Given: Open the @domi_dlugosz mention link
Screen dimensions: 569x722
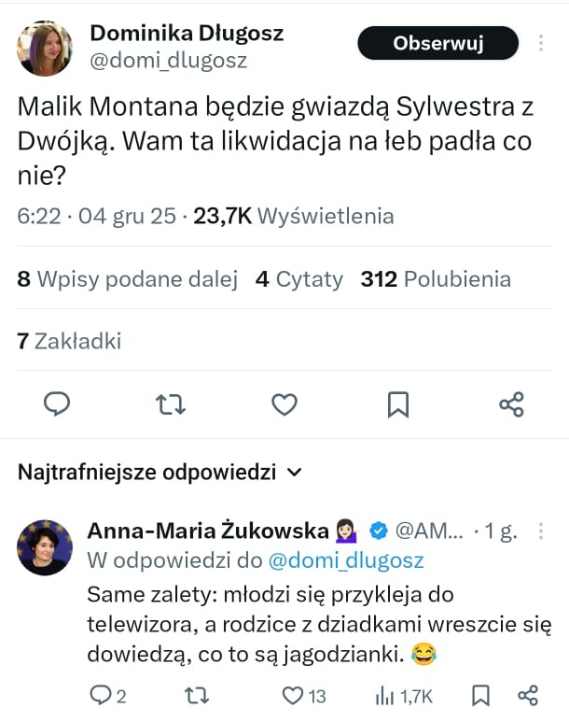Looking at the screenshot, I should pyautogui.click(x=345, y=560).
